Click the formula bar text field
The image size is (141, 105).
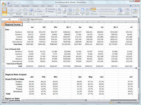point(84,19)
